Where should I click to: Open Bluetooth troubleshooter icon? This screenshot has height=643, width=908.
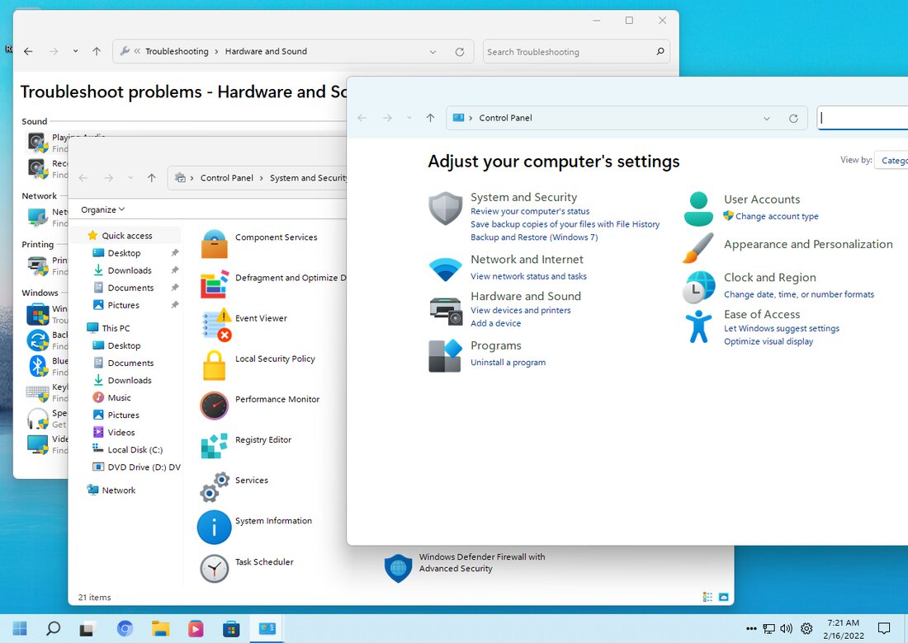click(x=38, y=365)
